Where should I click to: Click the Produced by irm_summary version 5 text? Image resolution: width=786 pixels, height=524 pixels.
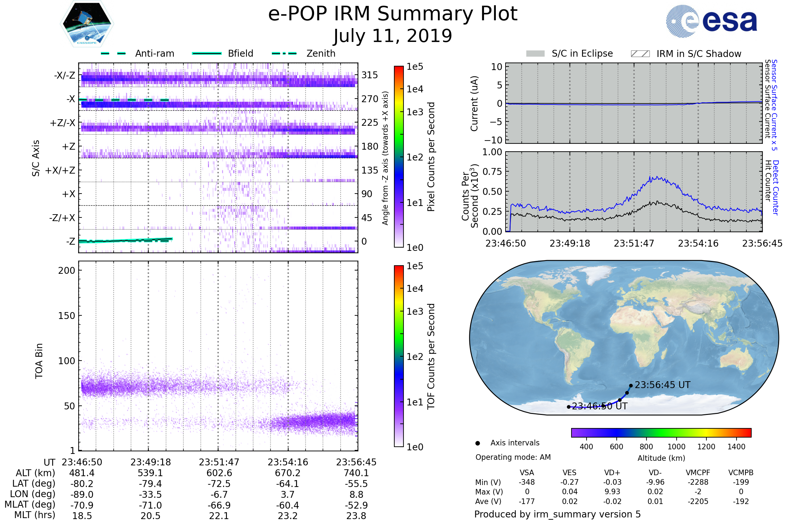[x=557, y=514]
